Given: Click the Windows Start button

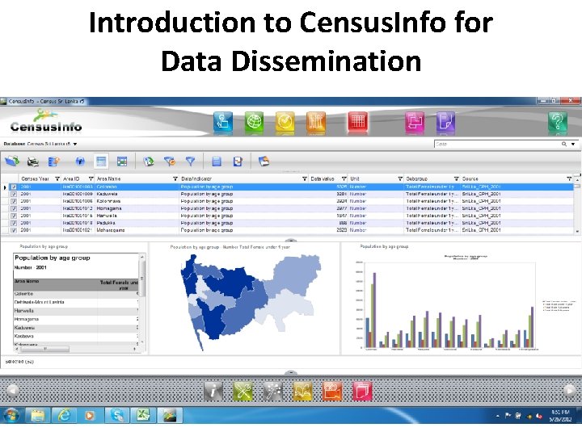Looking at the screenshot, I should 11,416.
